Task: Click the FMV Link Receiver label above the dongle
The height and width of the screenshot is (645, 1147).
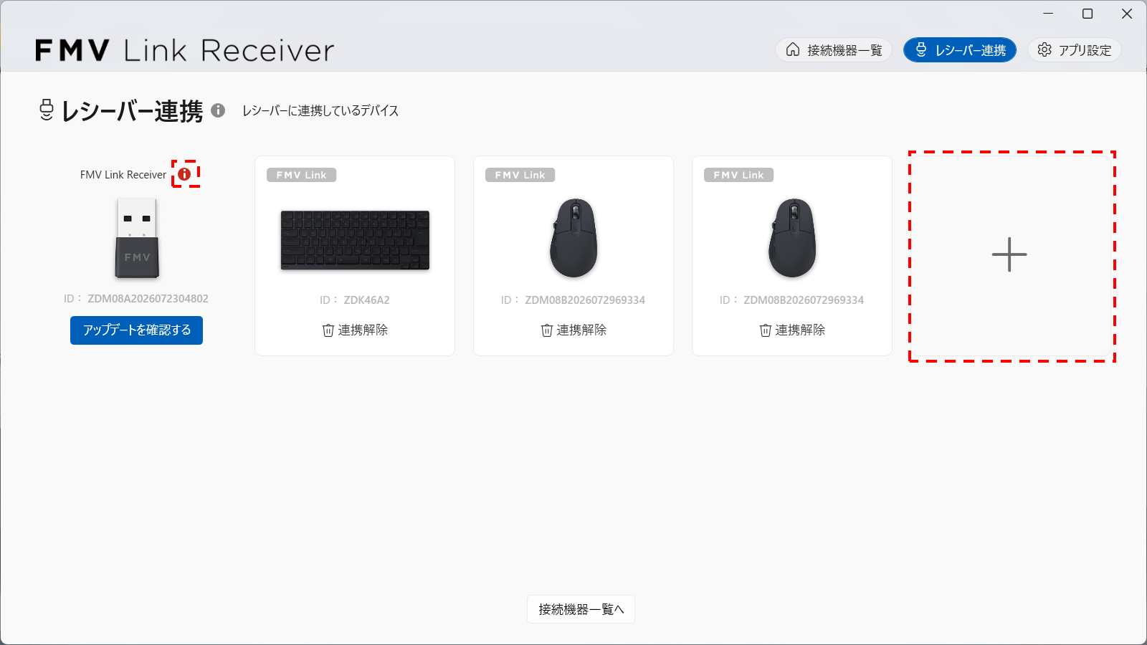Action: 123,175
